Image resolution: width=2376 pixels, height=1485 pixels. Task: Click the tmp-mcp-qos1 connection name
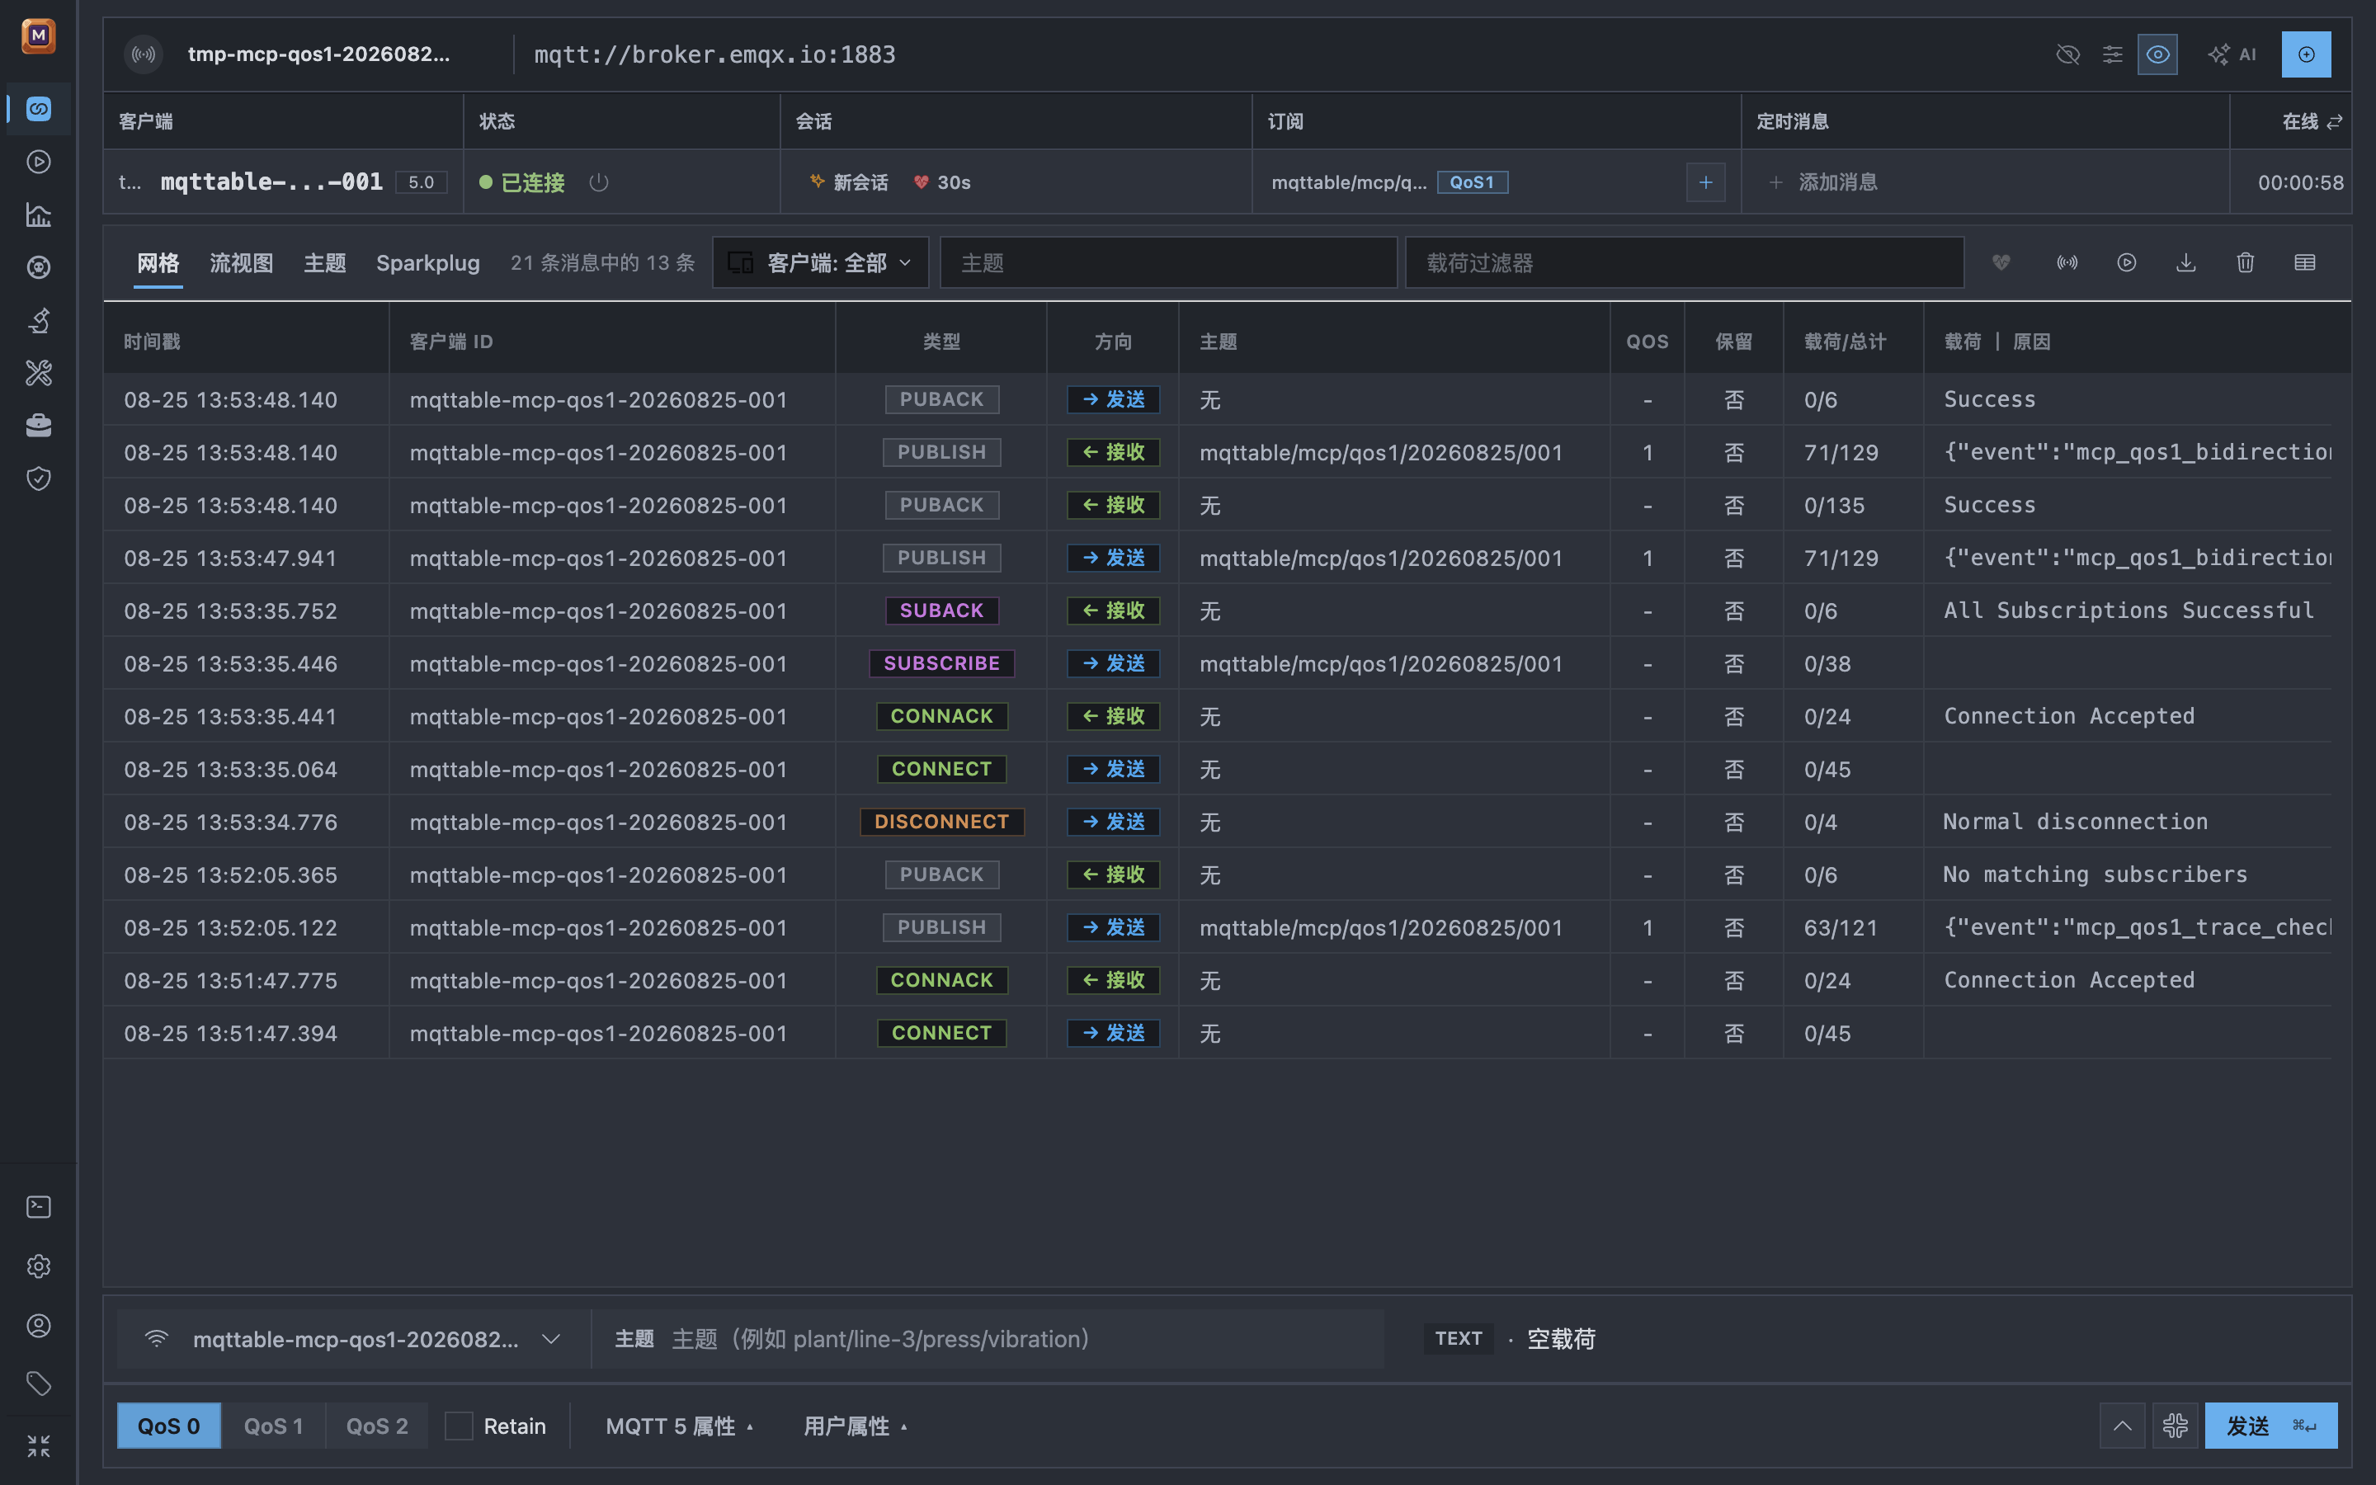[x=319, y=54]
